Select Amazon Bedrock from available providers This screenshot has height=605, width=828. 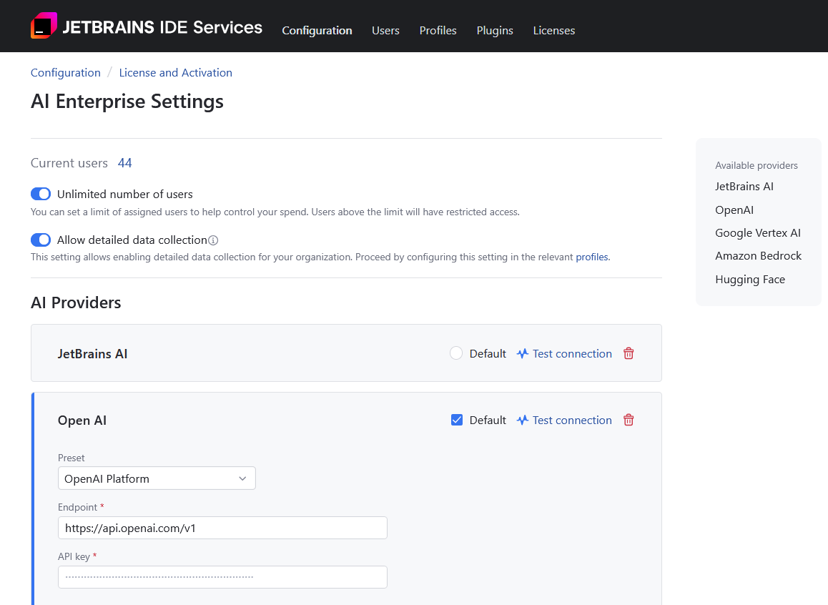point(758,256)
